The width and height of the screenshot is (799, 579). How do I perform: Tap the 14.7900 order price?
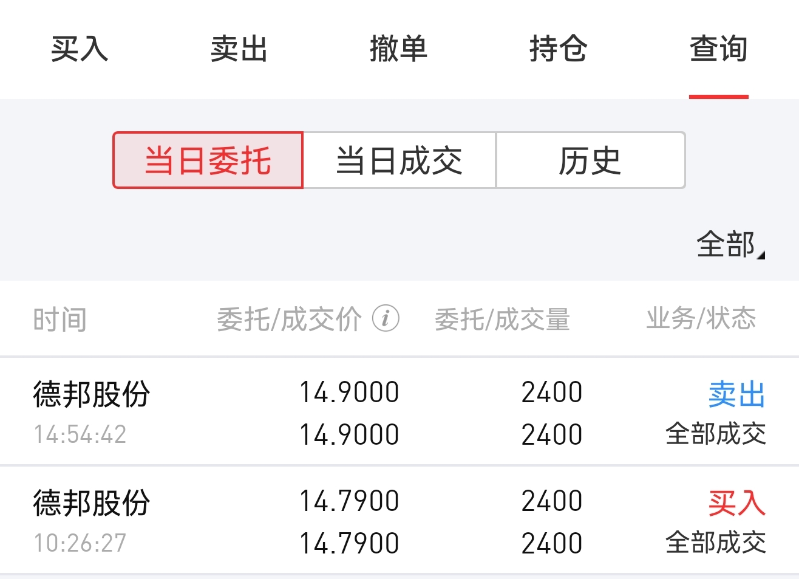(349, 501)
